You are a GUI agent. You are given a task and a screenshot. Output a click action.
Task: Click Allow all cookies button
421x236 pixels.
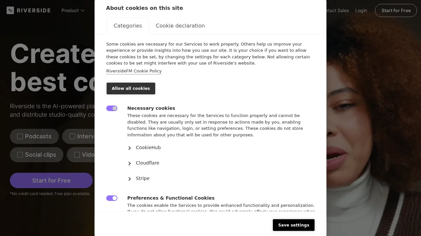(x=131, y=88)
